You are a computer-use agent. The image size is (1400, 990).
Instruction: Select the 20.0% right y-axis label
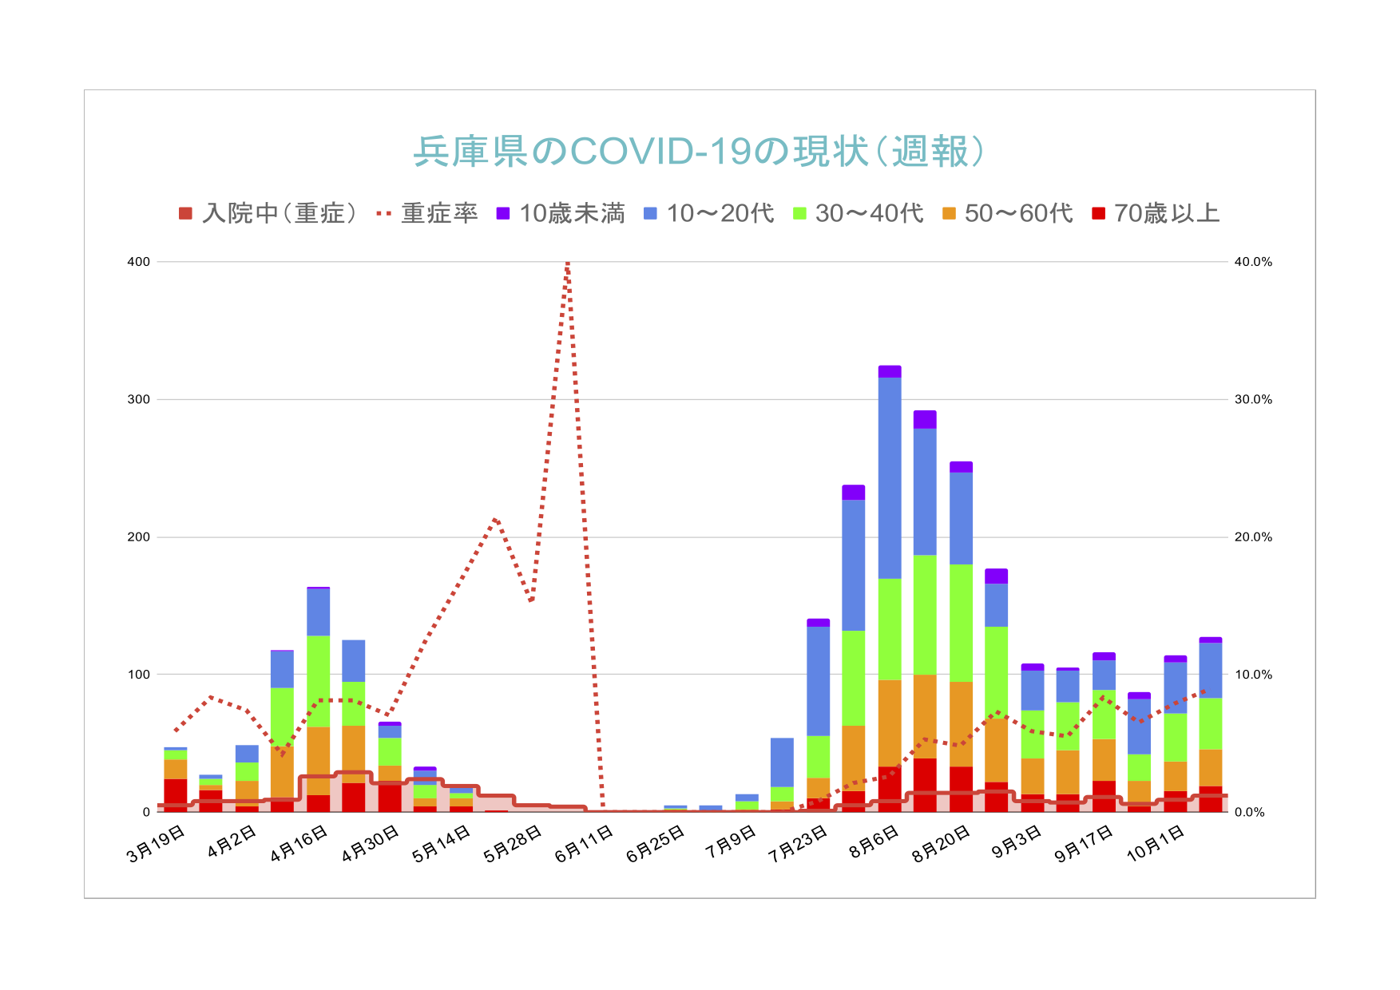tap(1253, 537)
